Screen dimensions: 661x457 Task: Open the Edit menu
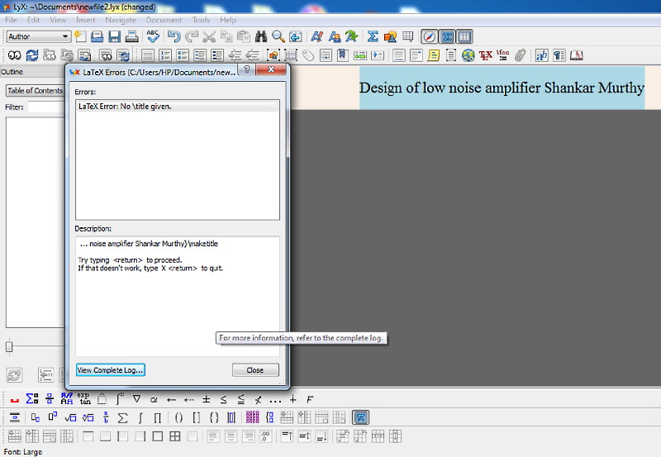pyautogui.click(x=33, y=20)
